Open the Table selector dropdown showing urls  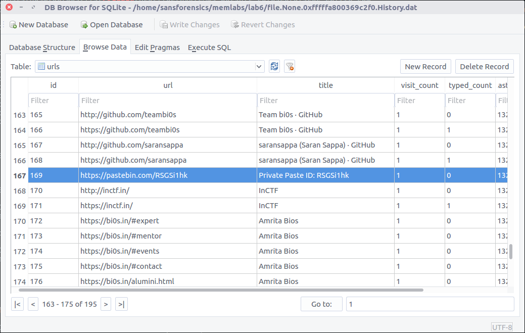pos(150,66)
